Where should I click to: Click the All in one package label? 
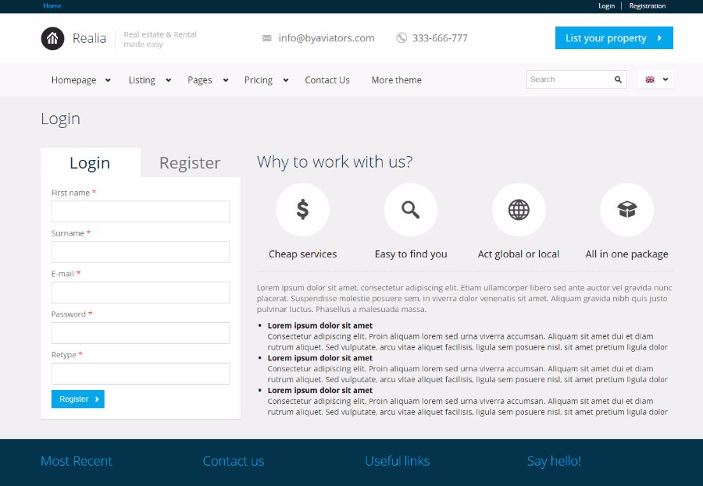pos(626,254)
